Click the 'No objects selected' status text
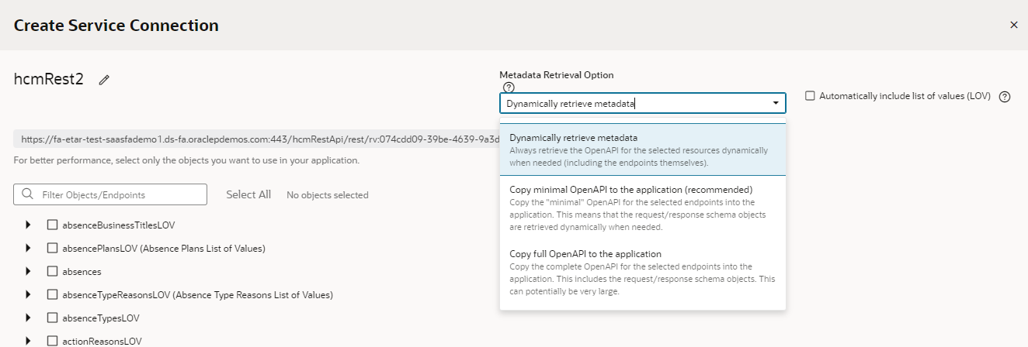The height and width of the screenshot is (347, 1028). [328, 195]
